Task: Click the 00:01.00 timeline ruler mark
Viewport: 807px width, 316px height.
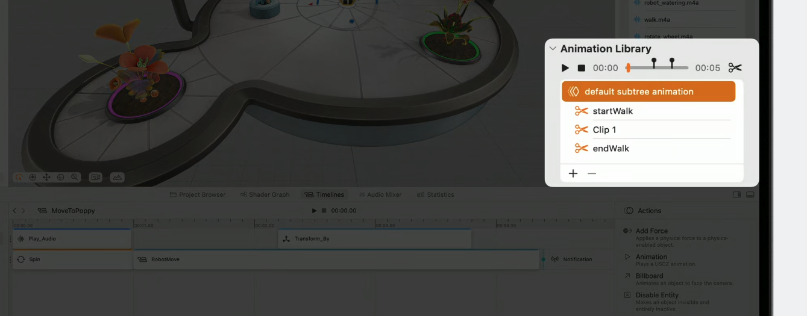Action: (143, 225)
